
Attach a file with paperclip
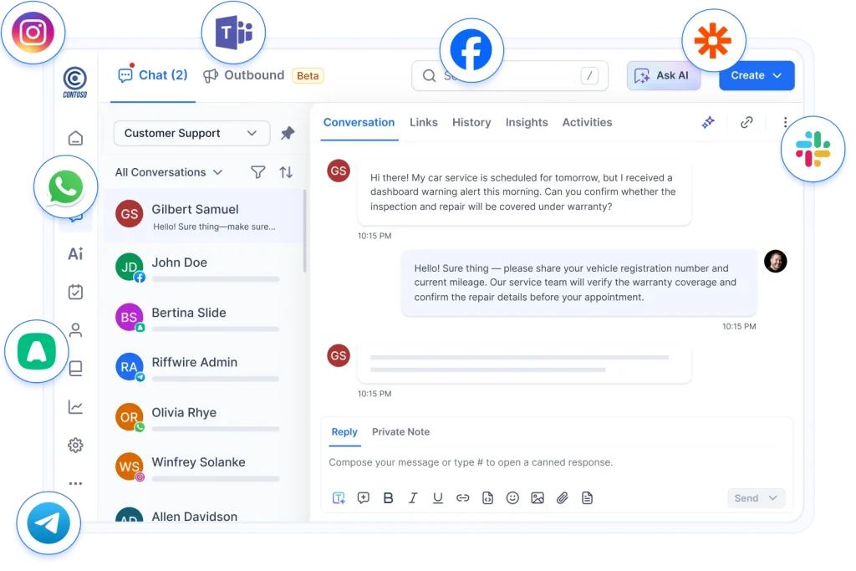563,498
